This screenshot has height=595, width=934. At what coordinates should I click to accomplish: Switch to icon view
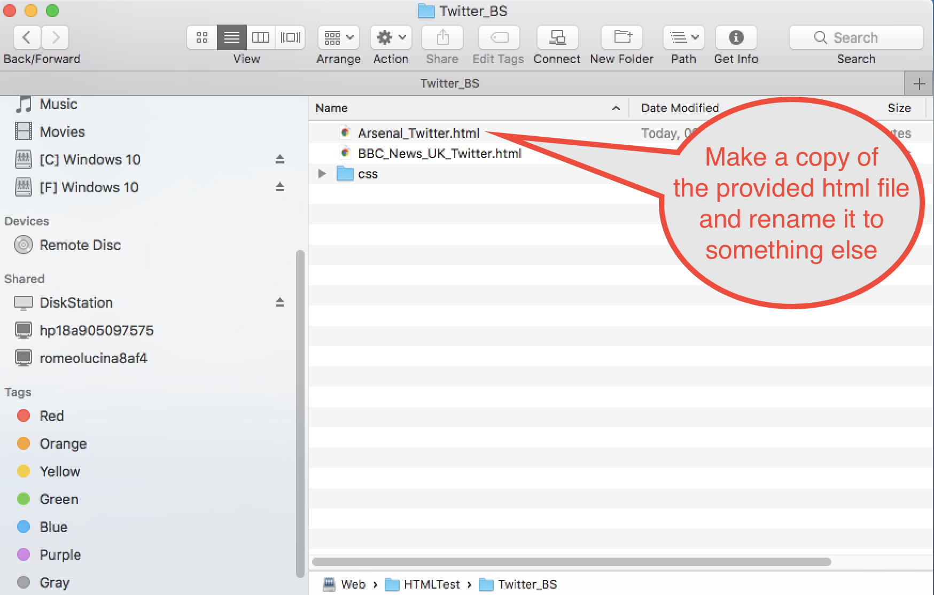(x=202, y=37)
